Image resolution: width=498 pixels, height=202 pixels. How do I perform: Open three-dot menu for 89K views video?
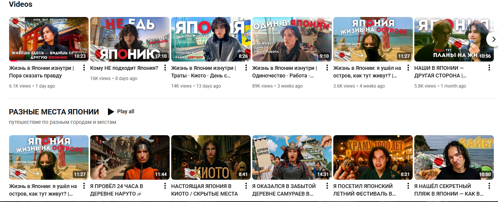coord(327,68)
